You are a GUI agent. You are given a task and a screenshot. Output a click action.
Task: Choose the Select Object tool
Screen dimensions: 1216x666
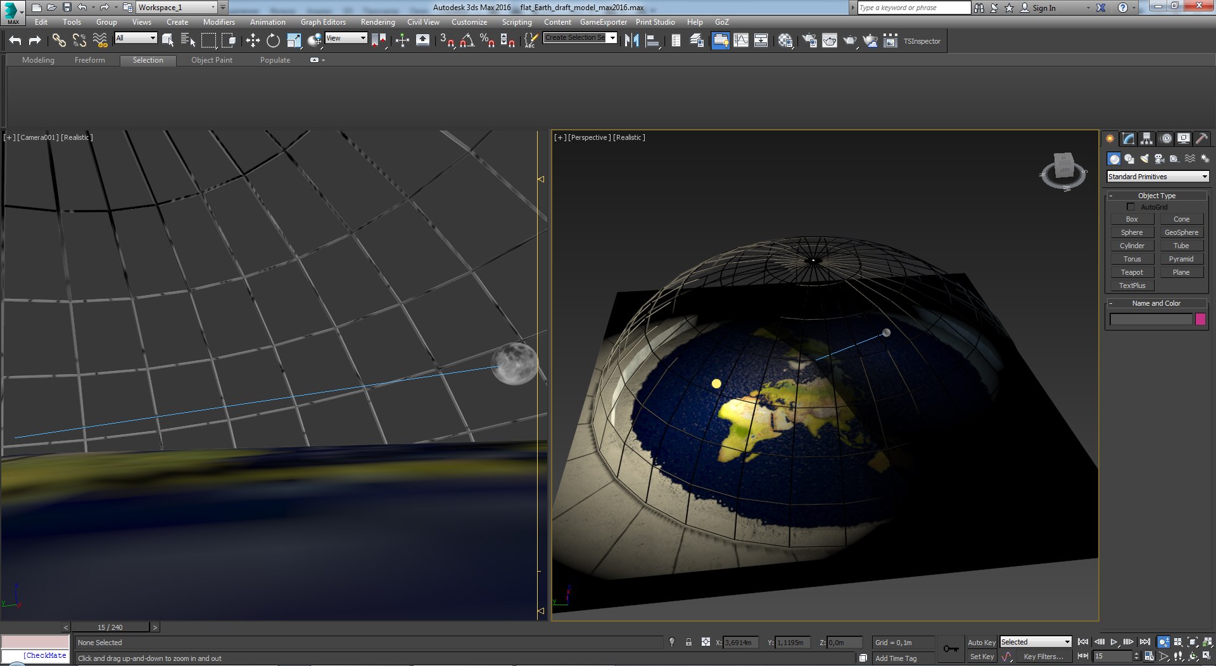tap(168, 41)
